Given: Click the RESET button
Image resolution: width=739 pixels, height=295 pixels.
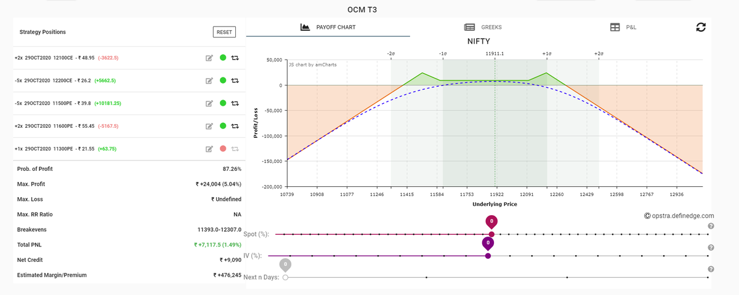Looking at the screenshot, I should [x=224, y=32].
